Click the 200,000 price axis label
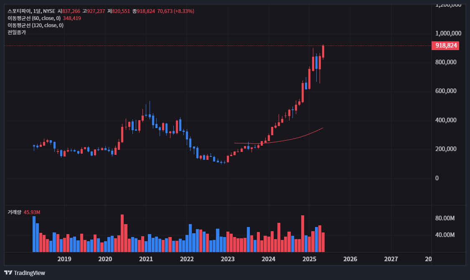The height and width of the screenshot is (280, 470). 446,149
